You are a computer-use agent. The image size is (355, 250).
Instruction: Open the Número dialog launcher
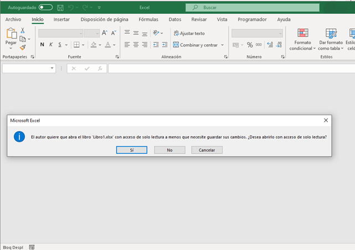point(283,57)
